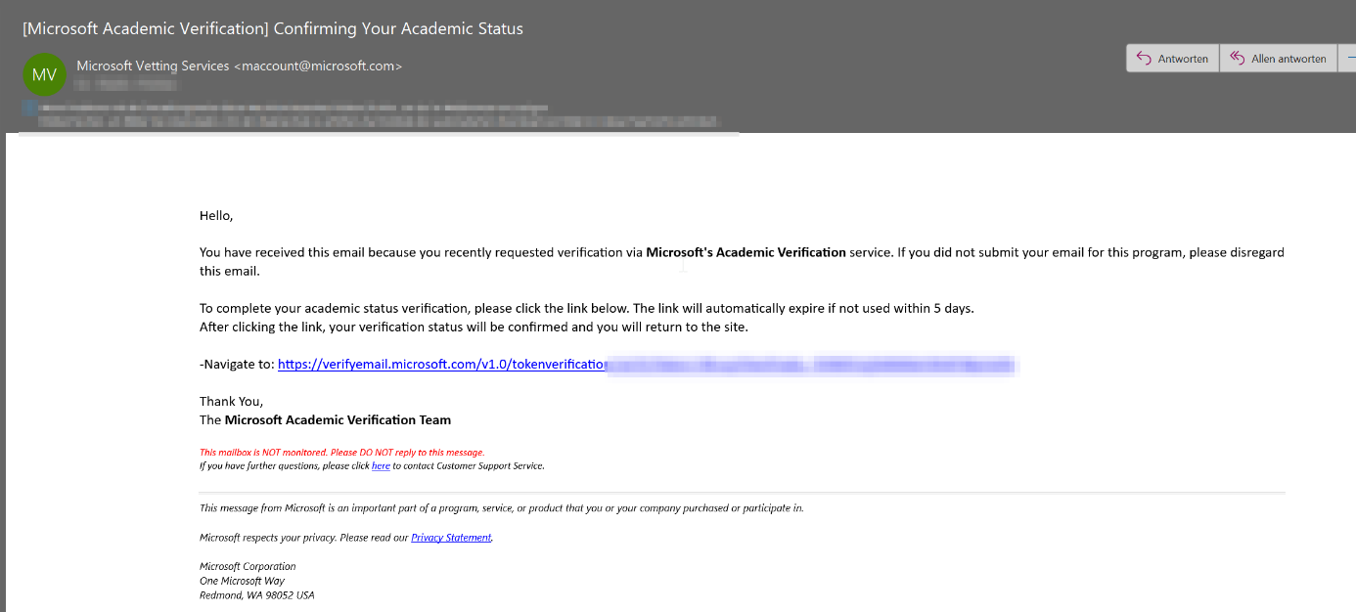Click the reply-all arrows icon

click(1237, 59)
